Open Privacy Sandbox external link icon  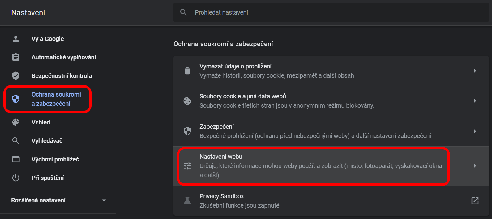click(475, 201)
